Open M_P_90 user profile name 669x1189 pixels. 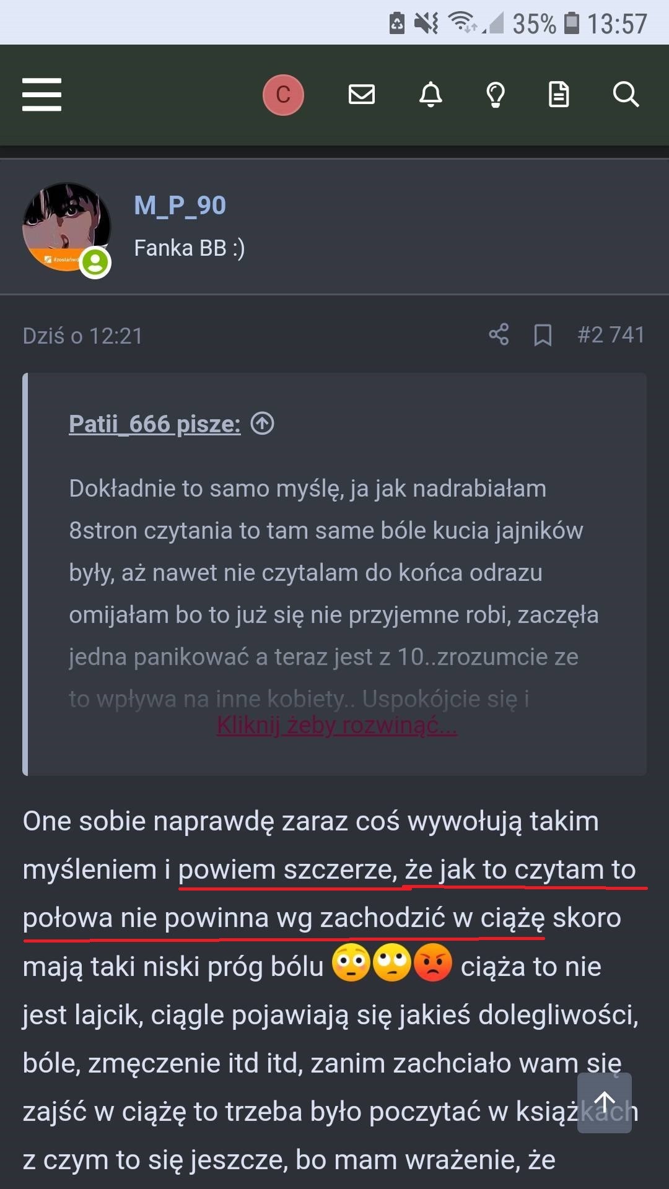[x=180, y=206]
